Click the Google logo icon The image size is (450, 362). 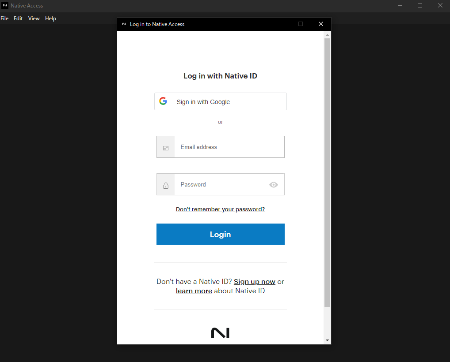(163, 101)
